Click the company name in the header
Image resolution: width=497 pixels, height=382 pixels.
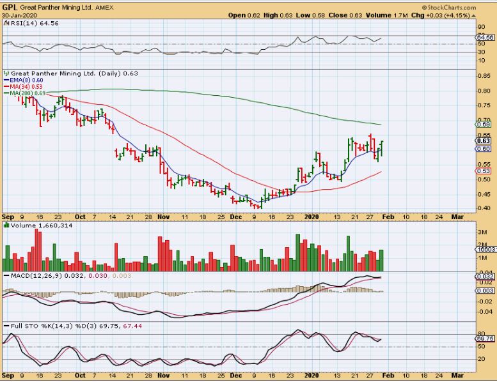[56, 7]
